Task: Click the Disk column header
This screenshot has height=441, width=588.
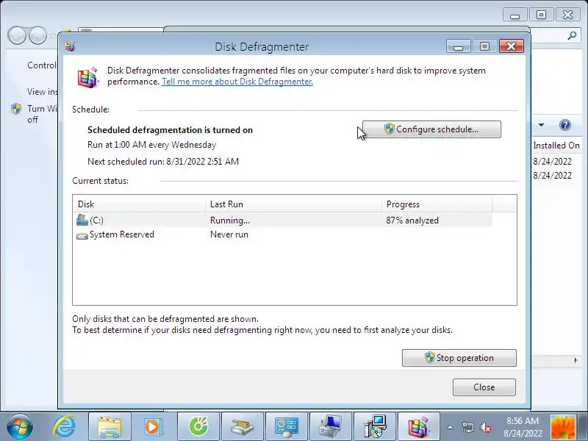Action: [x=139, y=204]
